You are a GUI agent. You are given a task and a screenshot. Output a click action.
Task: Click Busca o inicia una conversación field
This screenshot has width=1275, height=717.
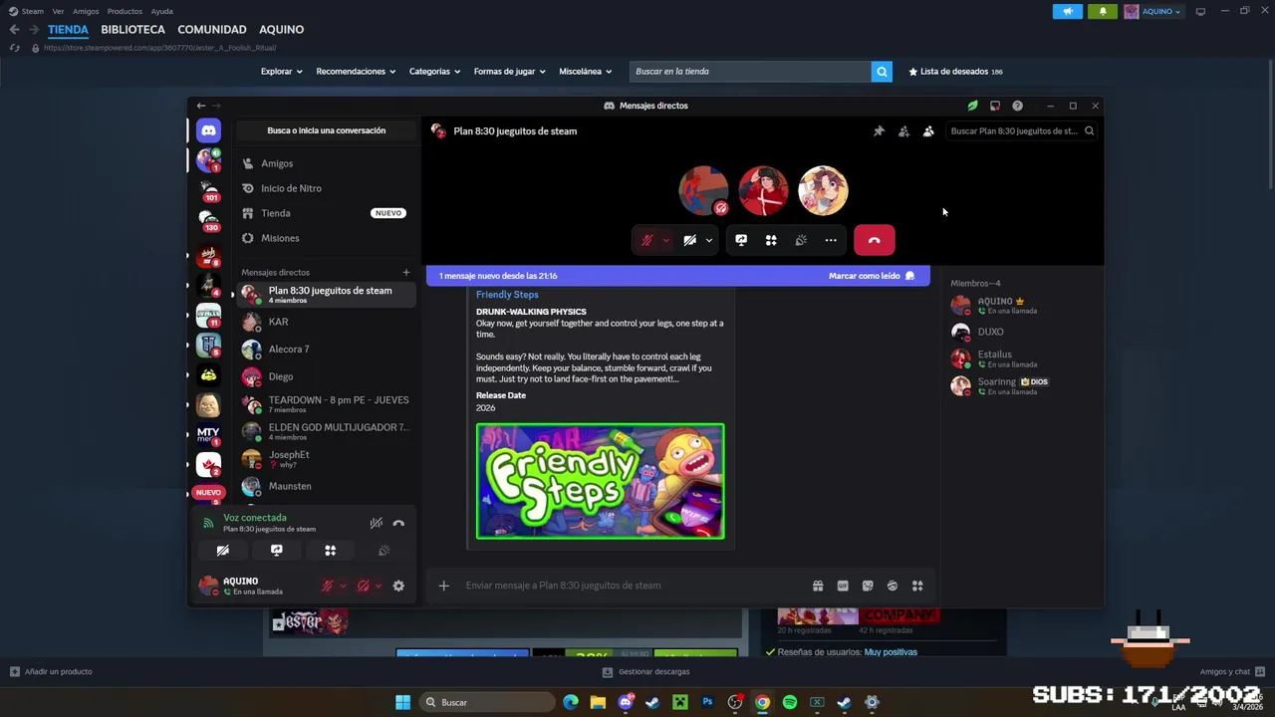[327, 130]
